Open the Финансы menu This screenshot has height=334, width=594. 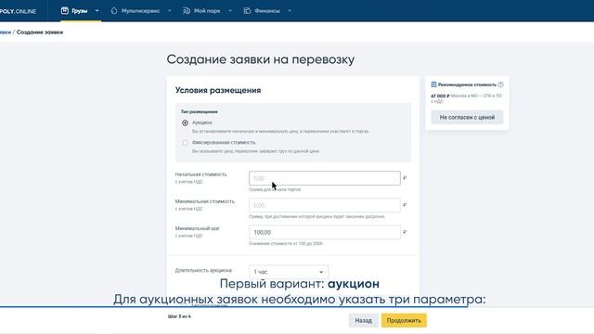click(x=267, y=11)
